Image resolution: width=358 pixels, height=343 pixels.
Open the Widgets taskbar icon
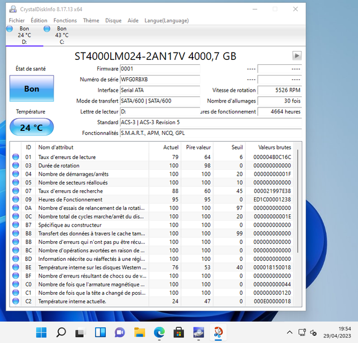pyautogui.click(x=100, y=332)
